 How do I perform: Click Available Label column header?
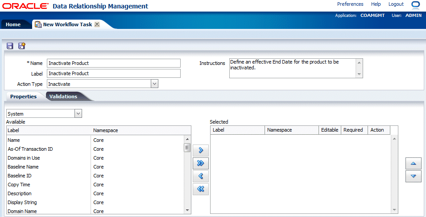49,130
